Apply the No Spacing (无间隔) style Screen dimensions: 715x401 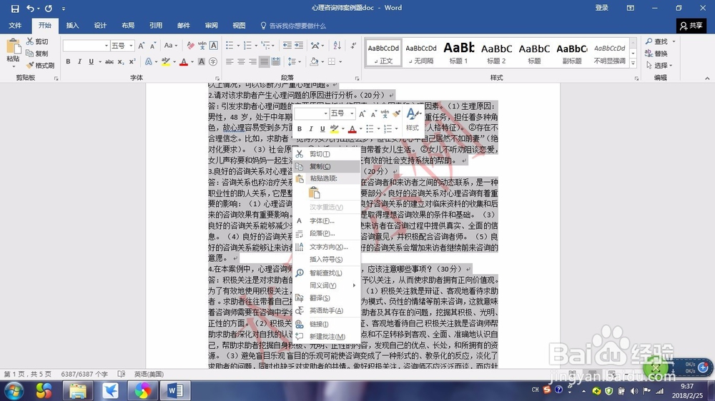click(x=421, y=53)
